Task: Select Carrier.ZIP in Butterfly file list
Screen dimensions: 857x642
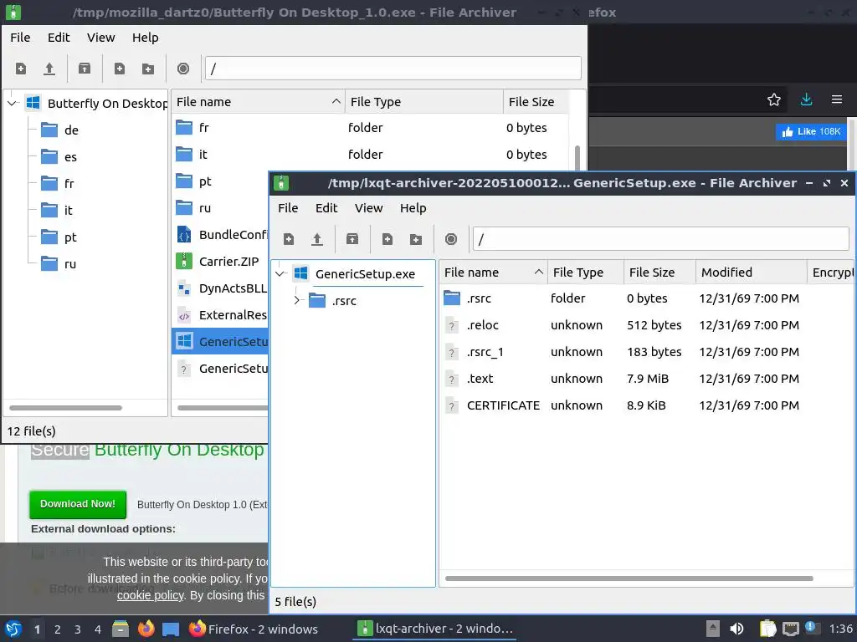Action: 220,262
